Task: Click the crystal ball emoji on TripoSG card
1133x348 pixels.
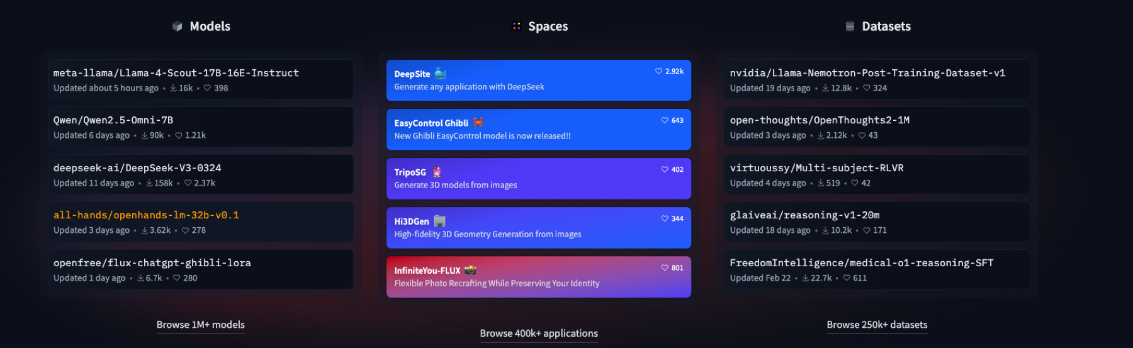Action: point(437,172)
